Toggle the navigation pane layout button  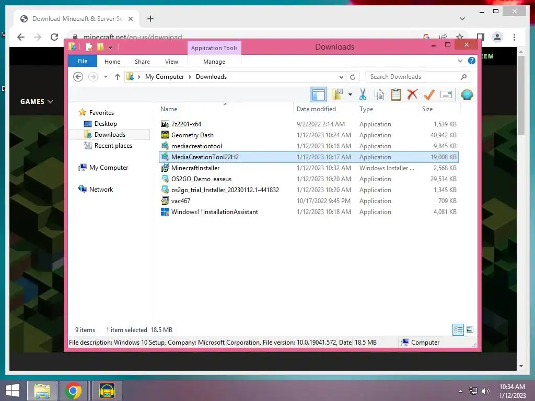[x=318, y=95]
